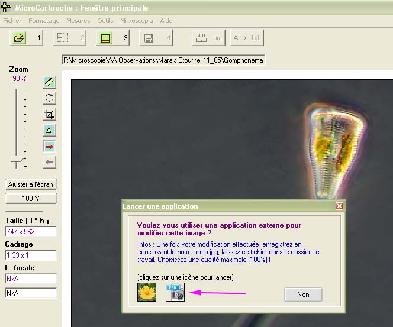Launch the yellow flower image application
393x327 pixels.
(147, 292)
